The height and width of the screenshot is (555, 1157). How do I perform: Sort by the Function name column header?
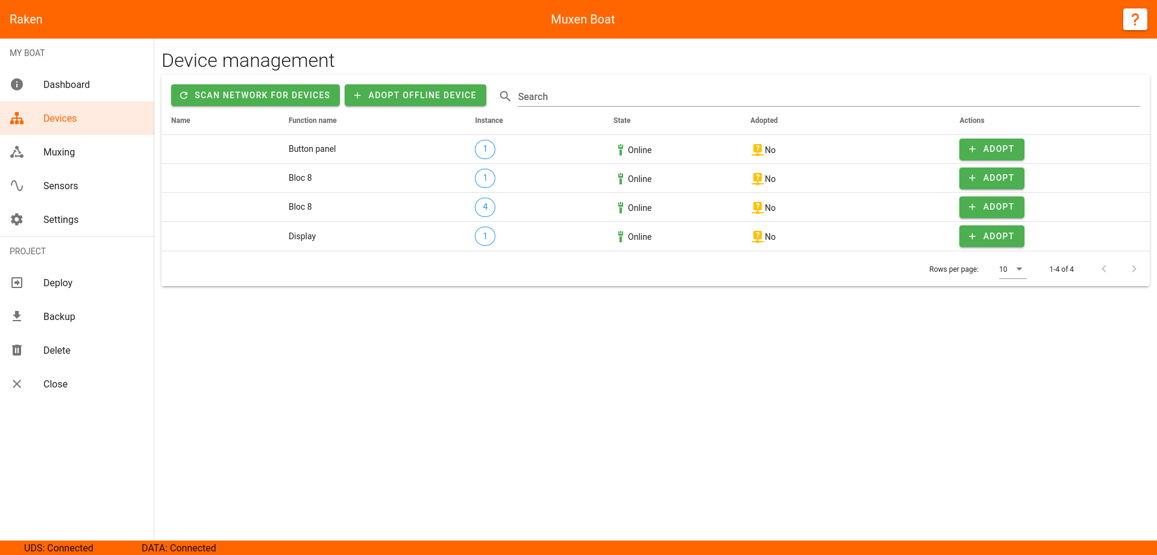[312, 121]
